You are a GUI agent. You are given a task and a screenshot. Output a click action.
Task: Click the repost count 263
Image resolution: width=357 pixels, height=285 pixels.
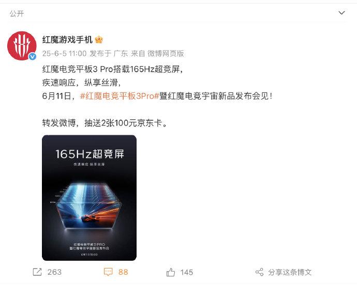[x=54, y=272]
